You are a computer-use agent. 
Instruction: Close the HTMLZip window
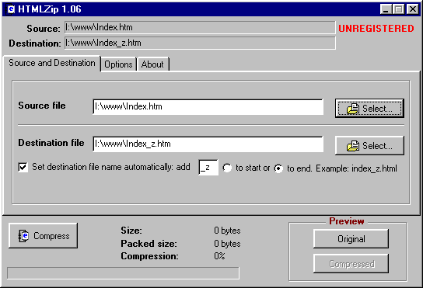[413, 9]
